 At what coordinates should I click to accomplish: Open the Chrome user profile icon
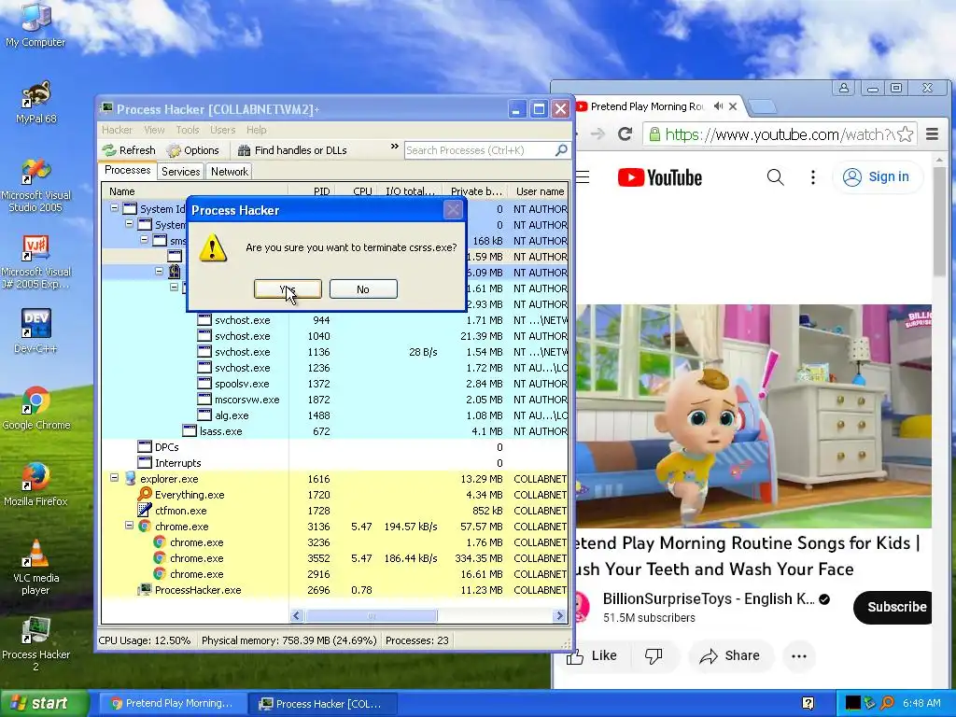[844, 88]
